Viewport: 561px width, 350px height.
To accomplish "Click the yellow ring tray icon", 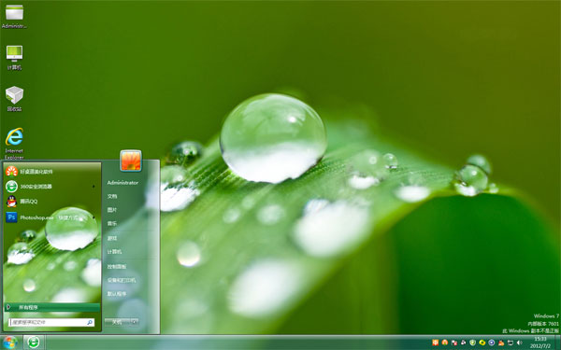I will (482, 343).
